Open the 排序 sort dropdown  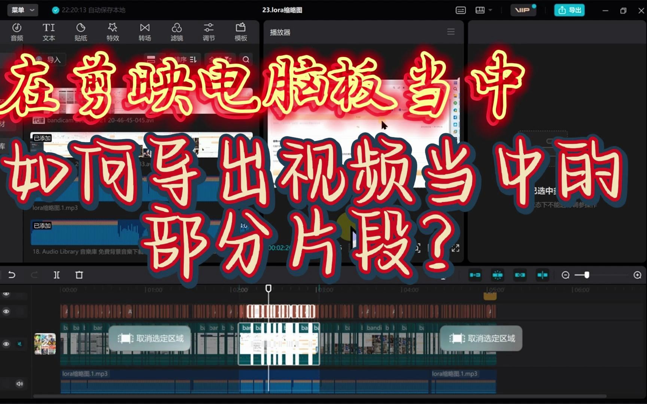(x=186, y=59)
